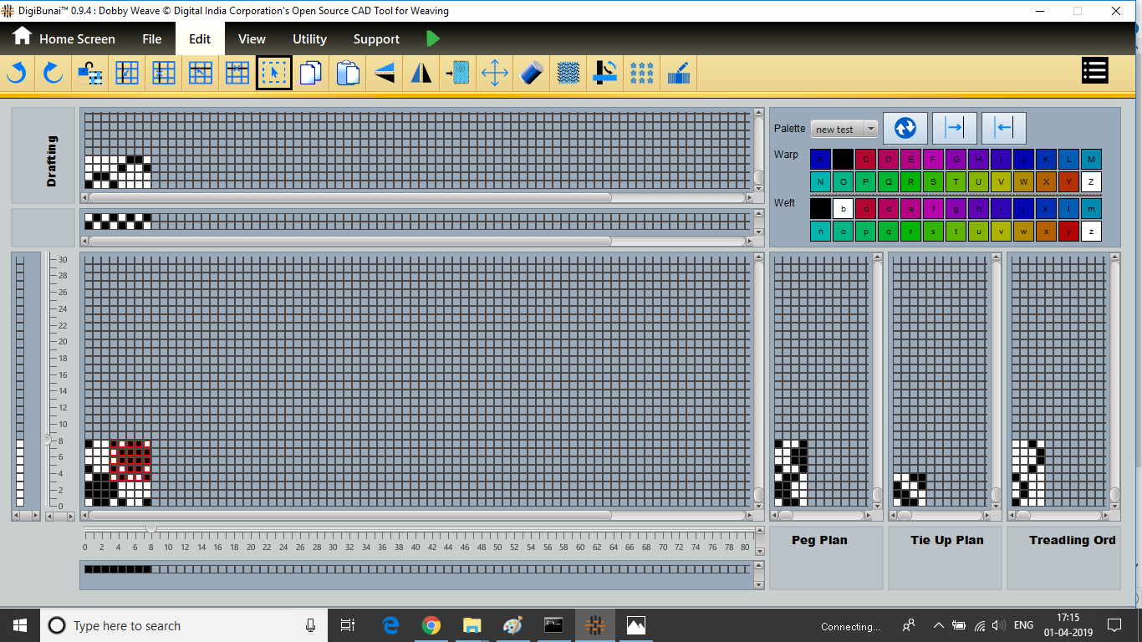Open Chrome from the Windows taskbar

pos(431,625)
